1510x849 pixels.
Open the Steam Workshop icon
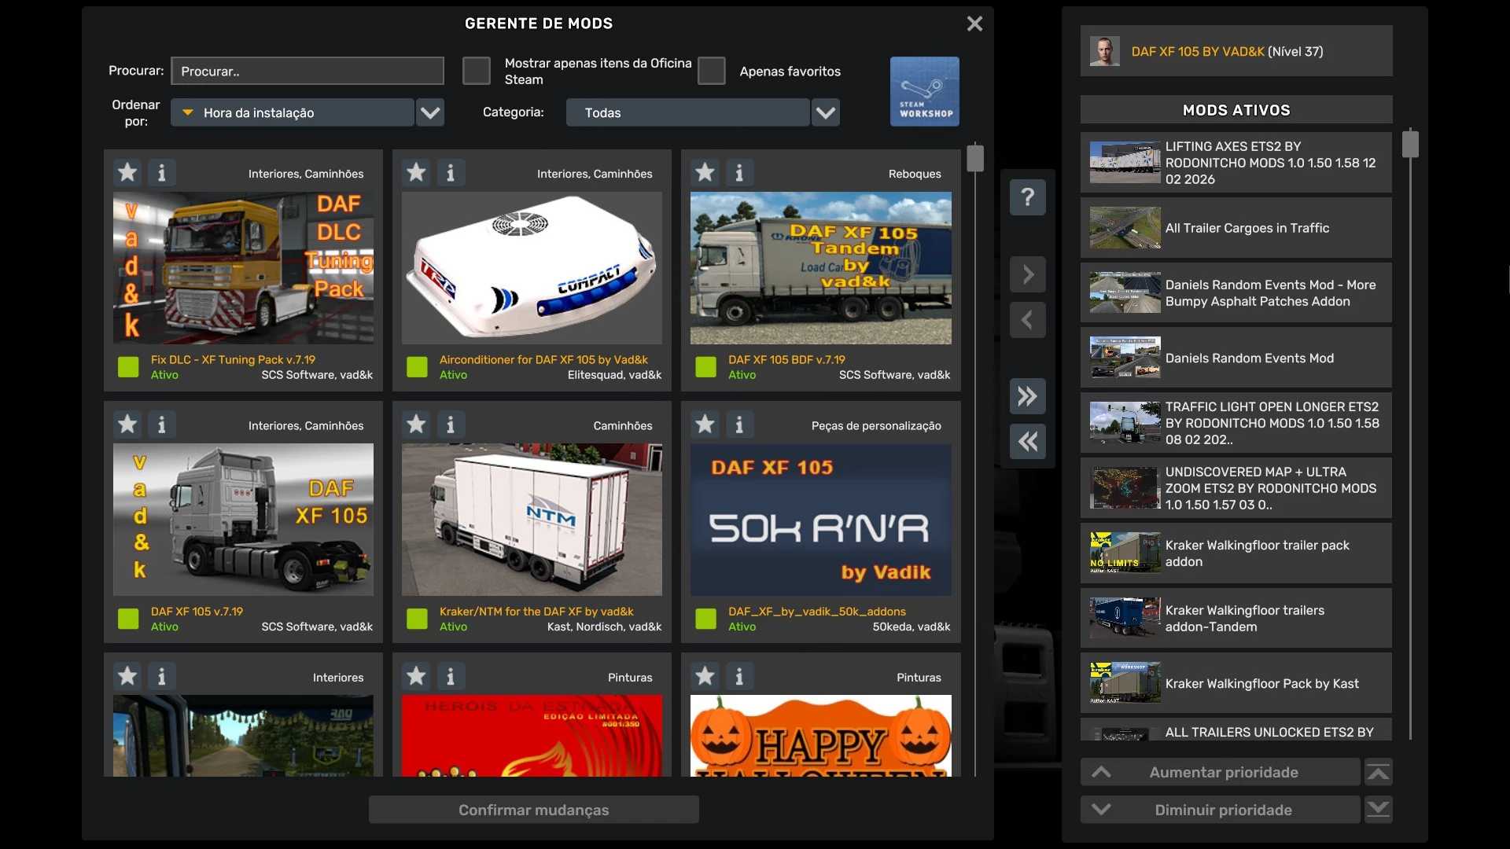click(924, 91)
